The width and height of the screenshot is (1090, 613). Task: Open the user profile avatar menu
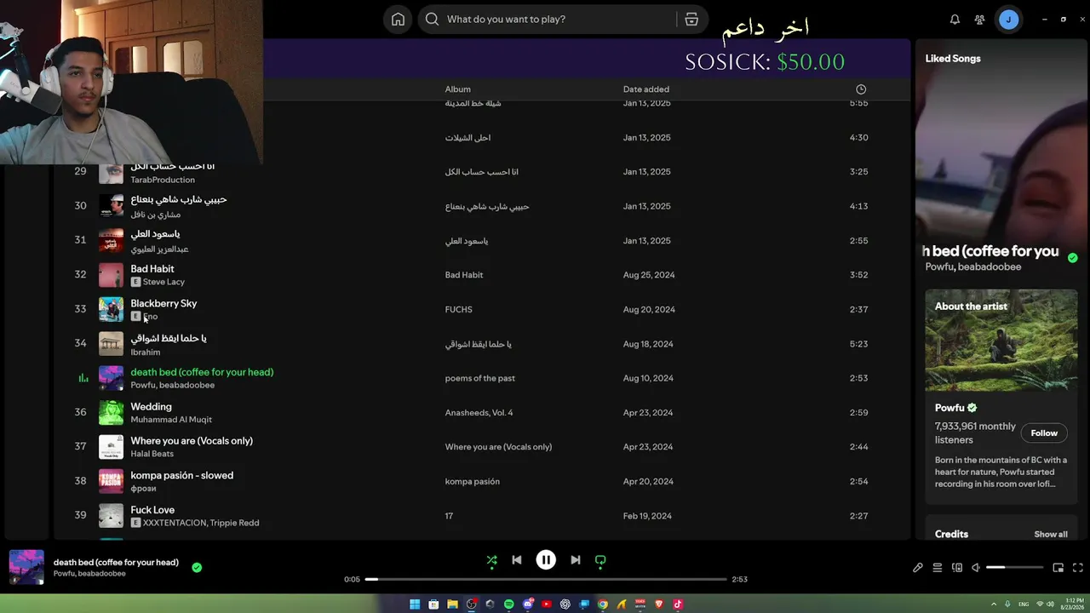coord(1008,20)
